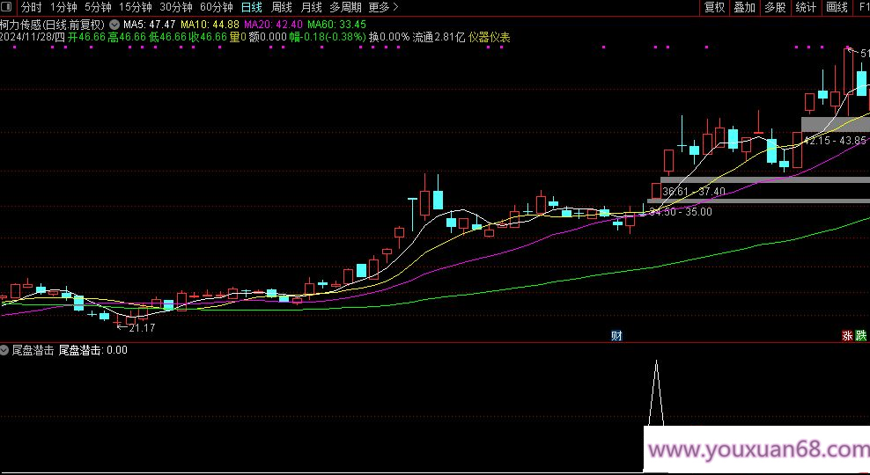Image resolution: width=870 pixels, height=475 pixels.
Task: Select the 1分钟 period tab
Action: click(x=63, y=7)
